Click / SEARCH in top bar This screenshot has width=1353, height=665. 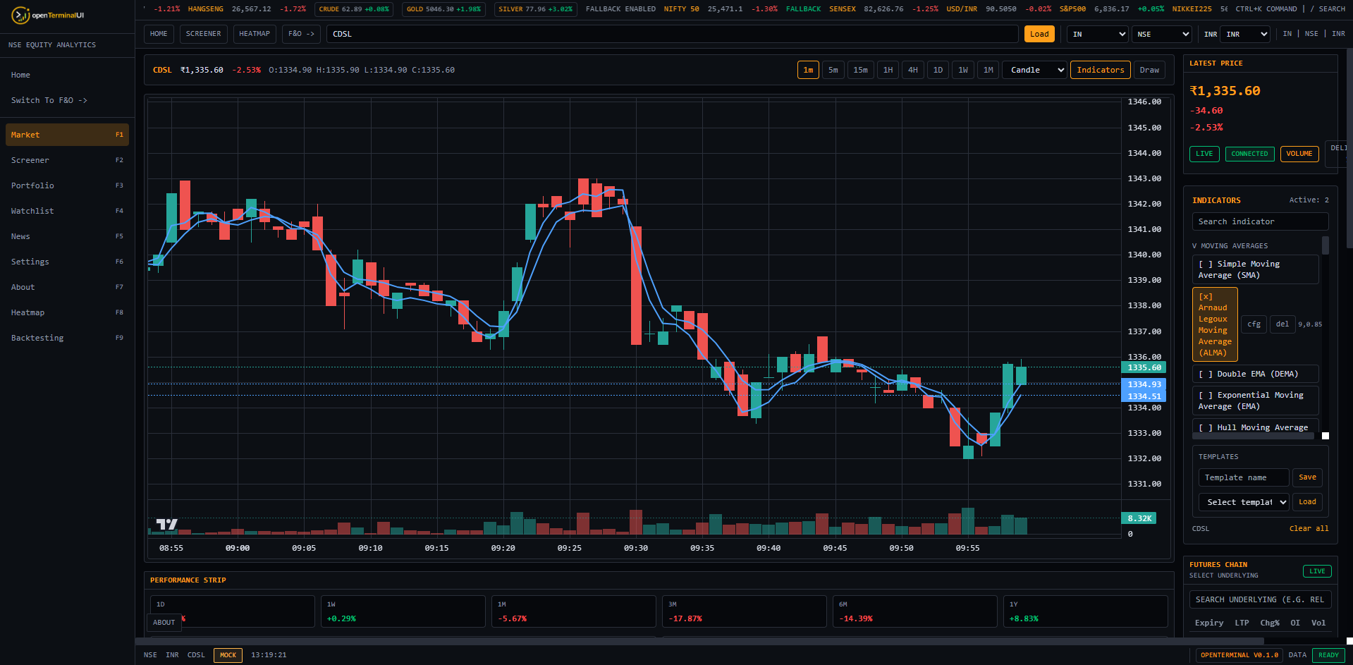coord(1328,9)
